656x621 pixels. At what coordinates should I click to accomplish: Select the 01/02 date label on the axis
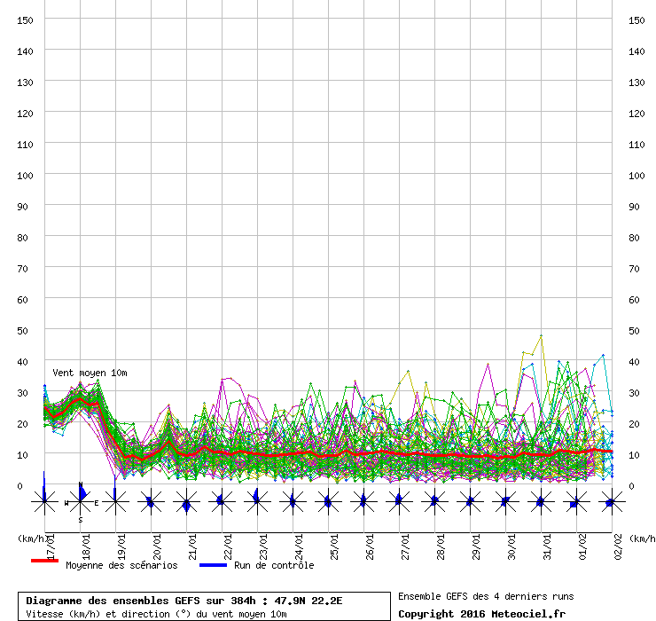(582, 544)
